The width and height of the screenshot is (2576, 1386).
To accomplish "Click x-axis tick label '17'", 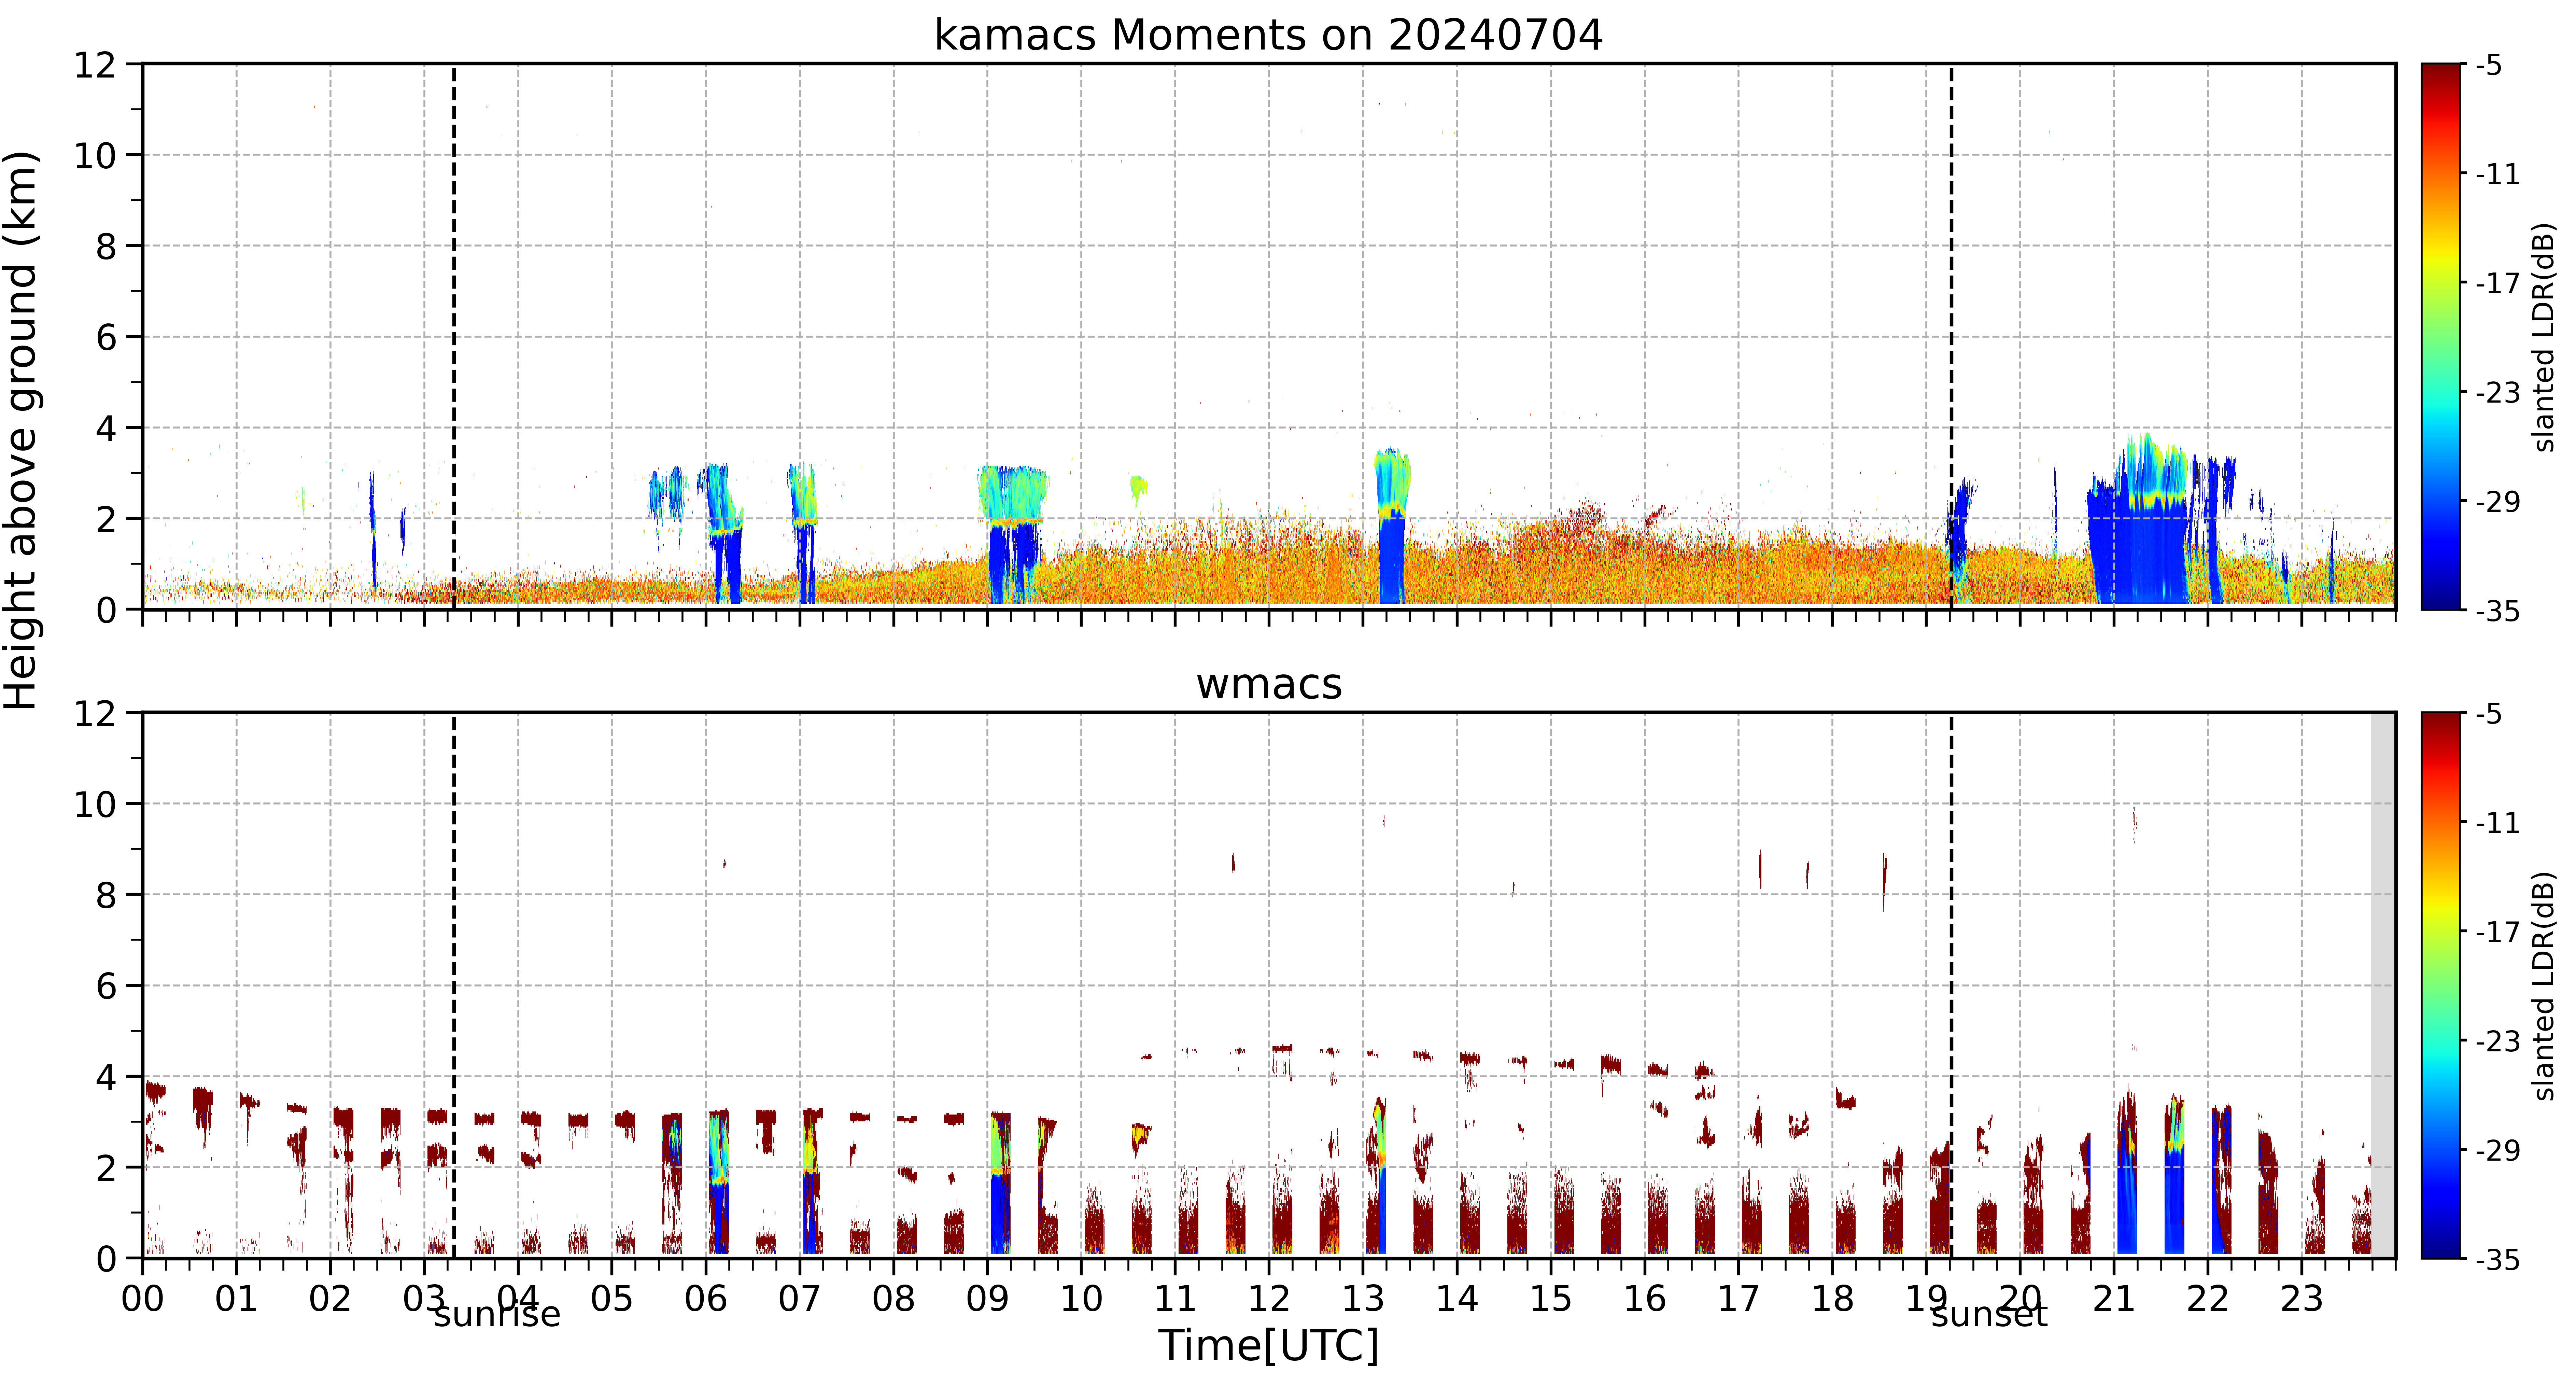I will pos(1739,1299).
